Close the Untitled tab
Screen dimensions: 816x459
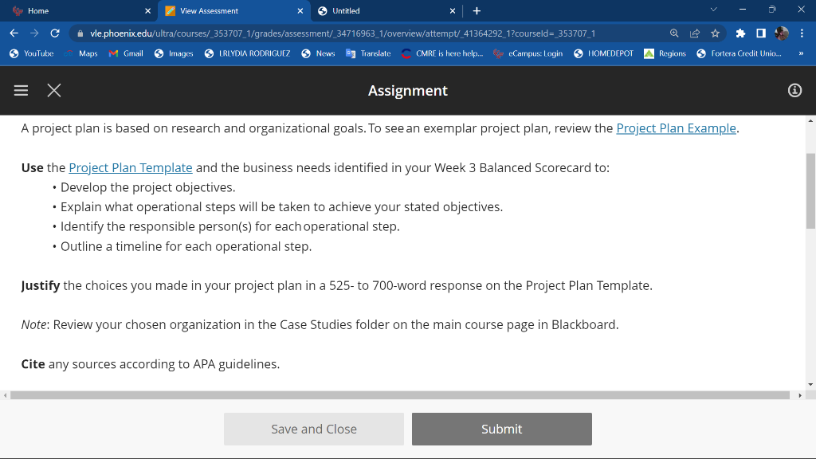tap(453, 11)
